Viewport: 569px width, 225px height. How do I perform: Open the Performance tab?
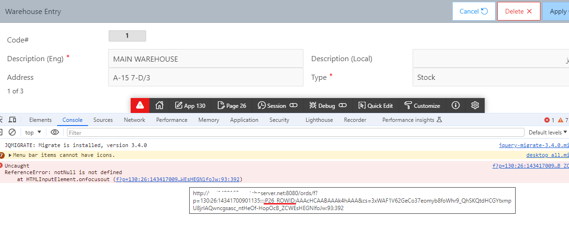pyautogui.click(x=172, y=120)
